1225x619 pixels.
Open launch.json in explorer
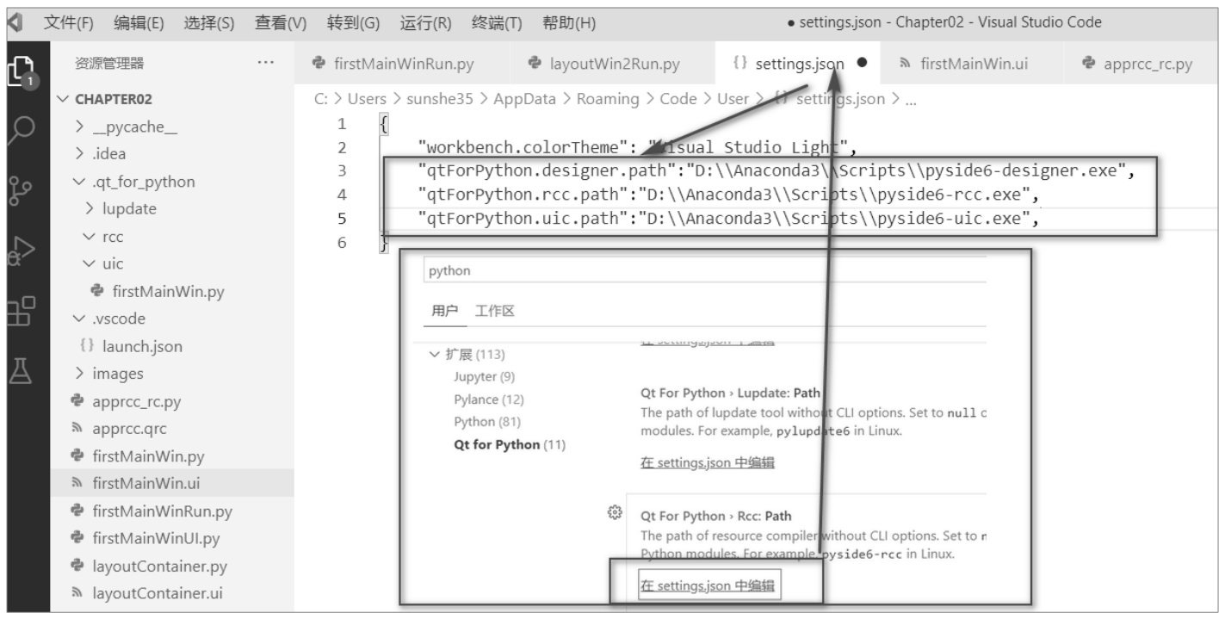(x=143, y=346)
